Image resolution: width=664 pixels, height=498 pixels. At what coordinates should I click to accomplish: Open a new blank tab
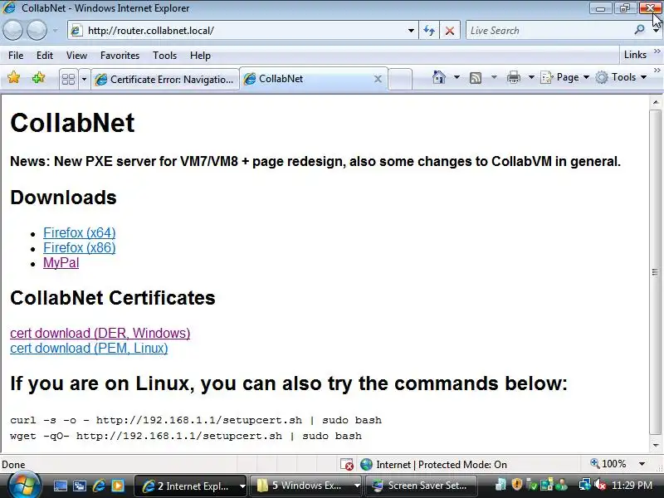pyautogui.click(x=400, y=79)
